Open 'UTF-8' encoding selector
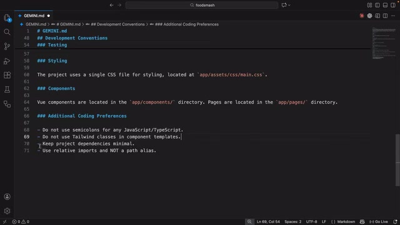This screenshot has width=400, height=225. pyautogui.click(x=311, y=222)
